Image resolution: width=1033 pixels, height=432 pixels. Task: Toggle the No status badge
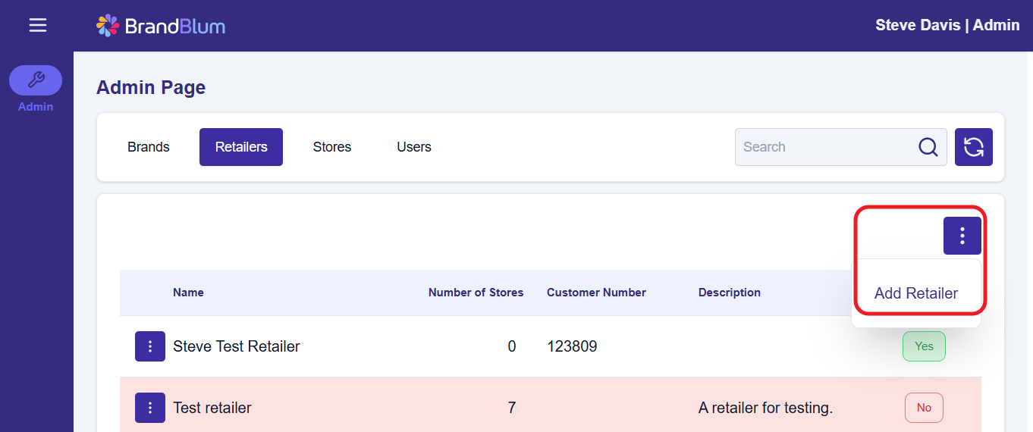[x=924, y=408]
